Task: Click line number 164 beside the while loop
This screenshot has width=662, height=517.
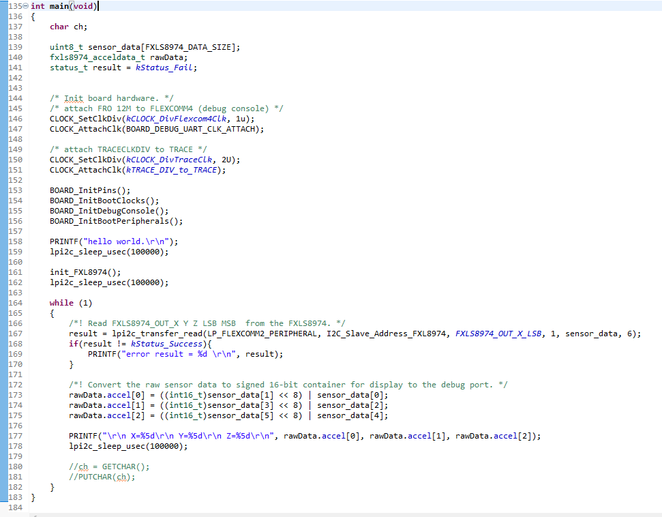Action: coord(15,303)
